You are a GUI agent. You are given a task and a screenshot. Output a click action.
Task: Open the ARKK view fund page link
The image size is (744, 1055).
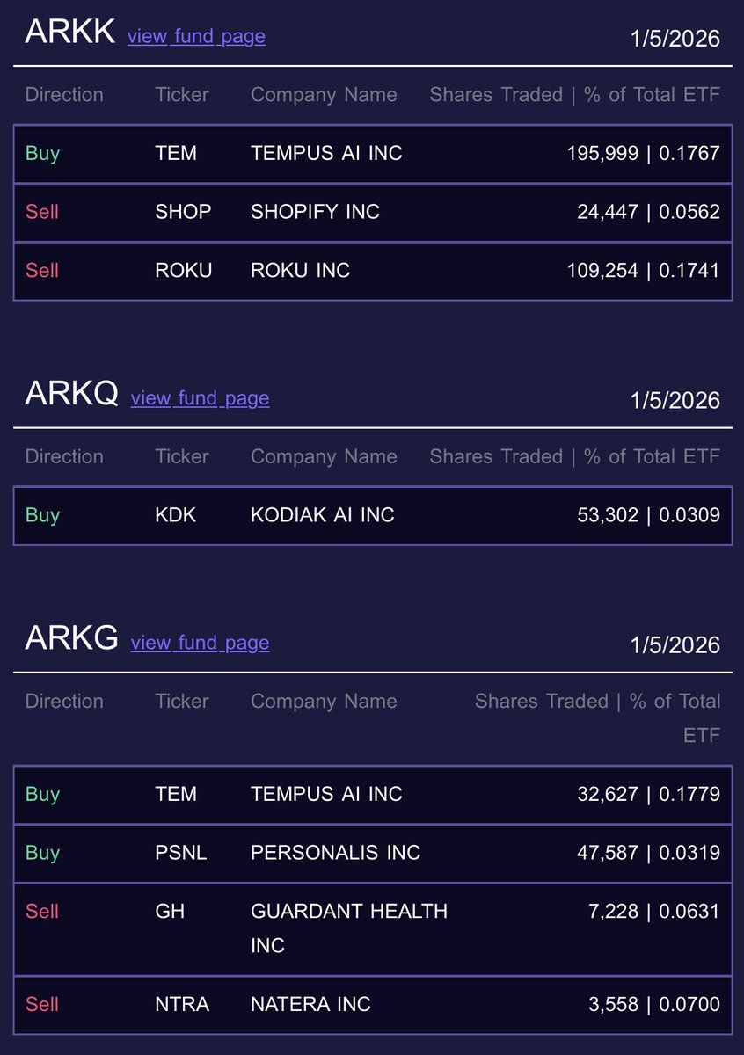[196, 36]
